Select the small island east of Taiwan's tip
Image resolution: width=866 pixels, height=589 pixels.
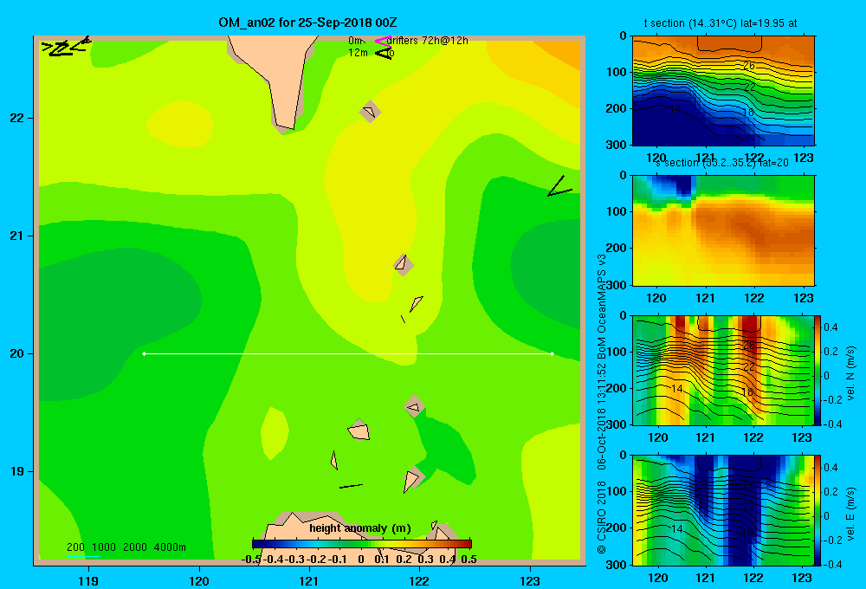pos(370,112)
